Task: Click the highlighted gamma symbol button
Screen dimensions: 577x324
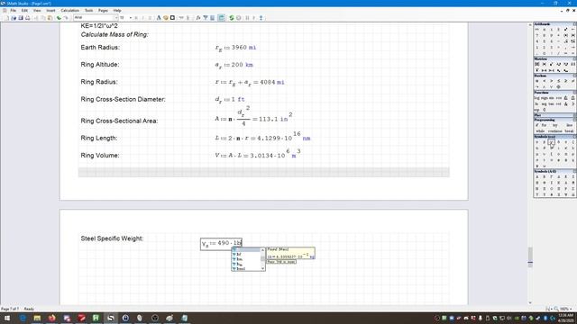Action: point(551,142)
